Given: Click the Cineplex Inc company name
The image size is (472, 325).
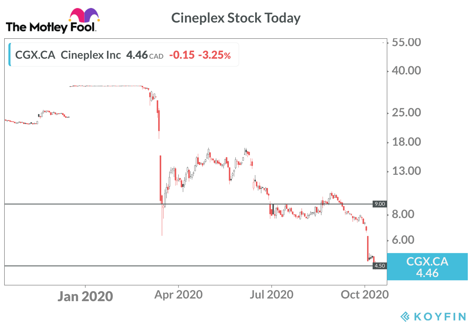Looking at the screenshot, I should coord(91,55).
